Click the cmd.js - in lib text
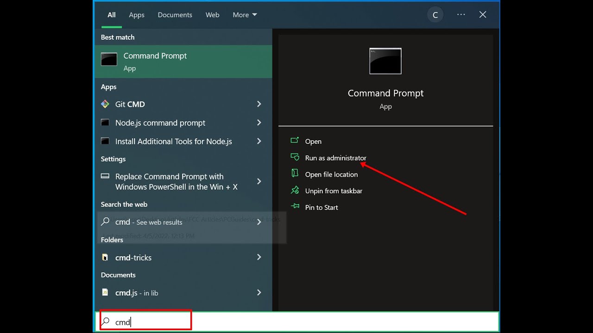The image size is (593, 333). click(137, 293)
